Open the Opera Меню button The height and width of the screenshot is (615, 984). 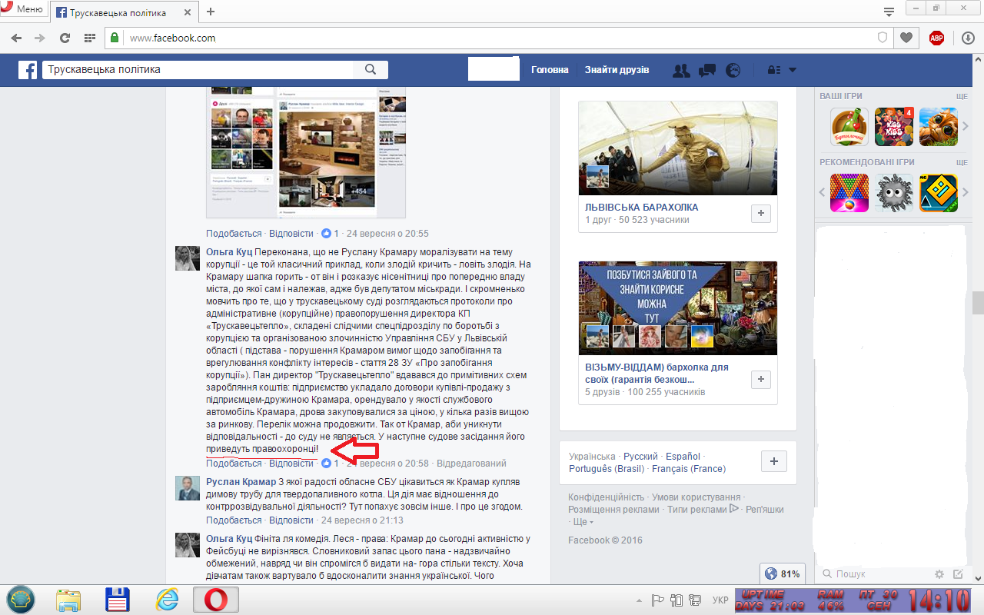[x=22, y=9]
